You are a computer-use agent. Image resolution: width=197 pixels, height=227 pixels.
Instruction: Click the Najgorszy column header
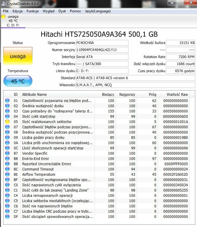126,95
